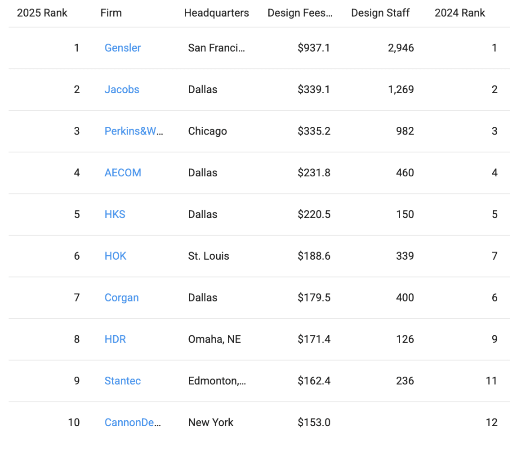Viewport: 517px width, 450px height.
Task: Click the $339.1 design fees value
Action: tap(313, 90)
